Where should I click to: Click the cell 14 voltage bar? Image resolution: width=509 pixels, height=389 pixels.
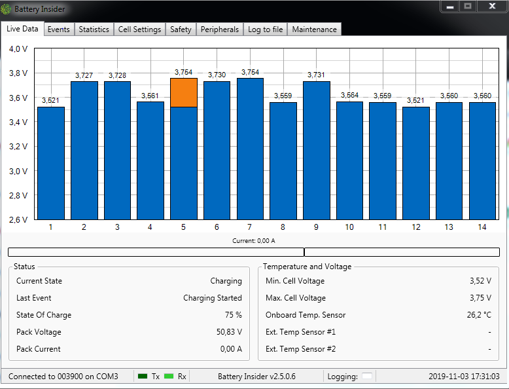[482, 160]
